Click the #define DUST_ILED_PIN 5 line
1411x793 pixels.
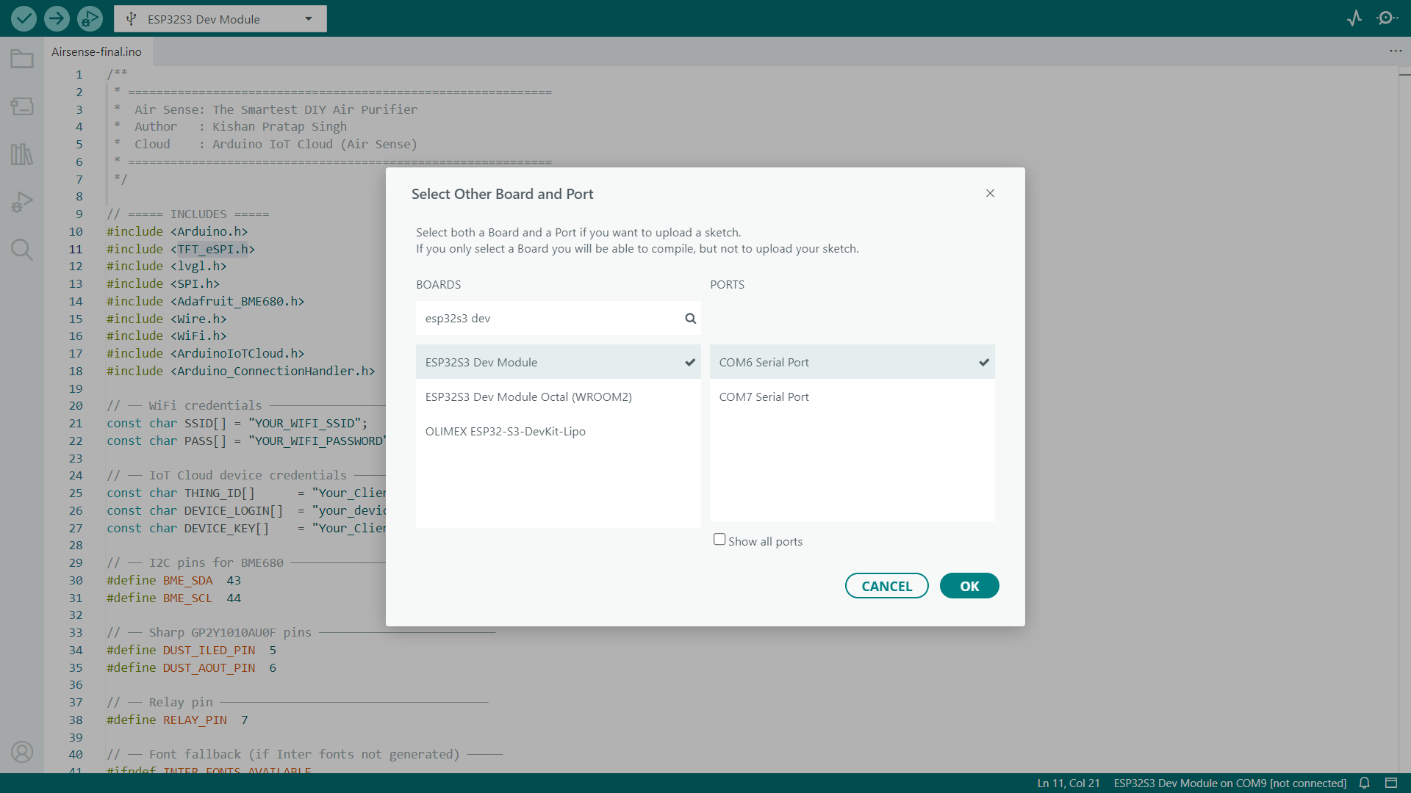(191, 651)
